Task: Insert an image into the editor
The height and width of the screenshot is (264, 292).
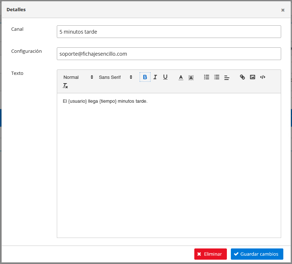Action: [x=253, y=77]
